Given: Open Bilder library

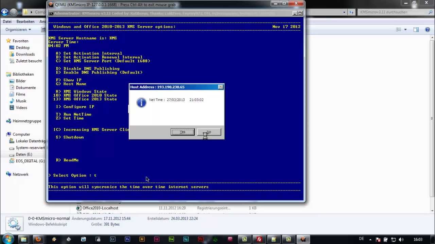Looking at the screenshot, I should (20, 81).
